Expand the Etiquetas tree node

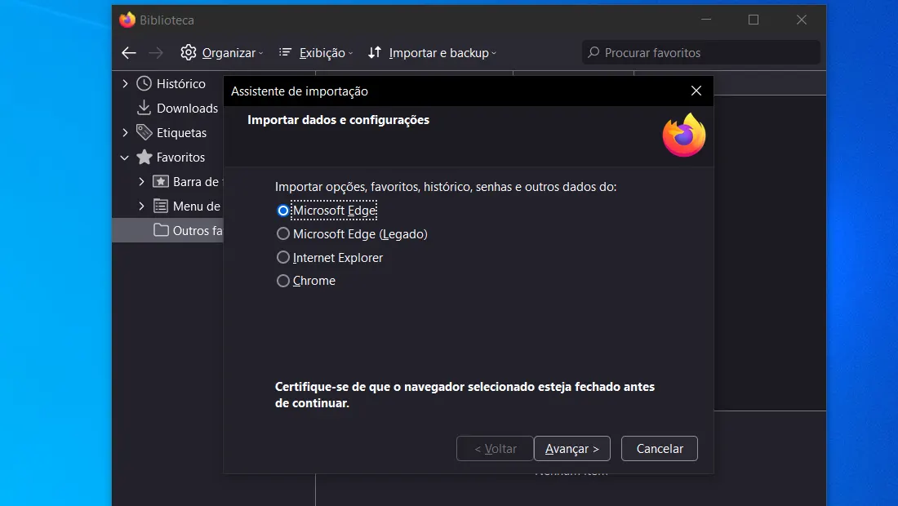point(125,132)
